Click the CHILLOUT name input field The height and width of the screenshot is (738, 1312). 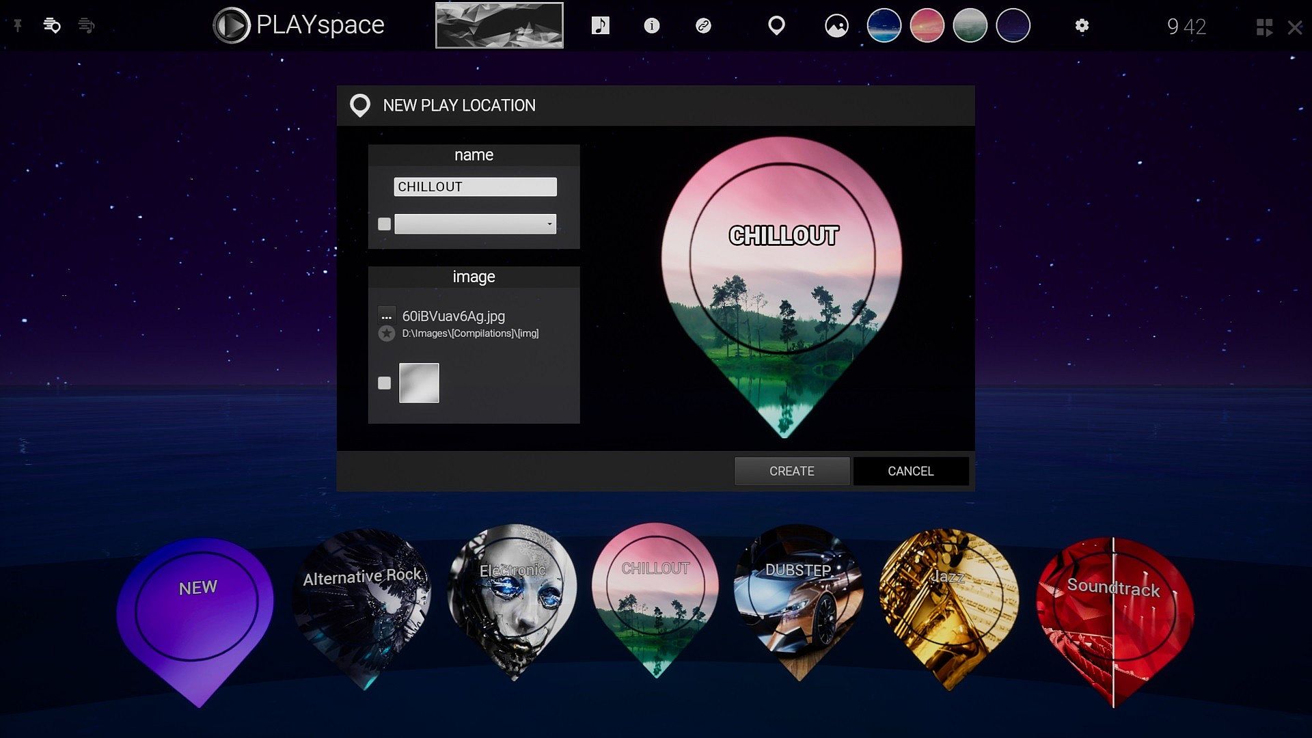click(476, 187)
